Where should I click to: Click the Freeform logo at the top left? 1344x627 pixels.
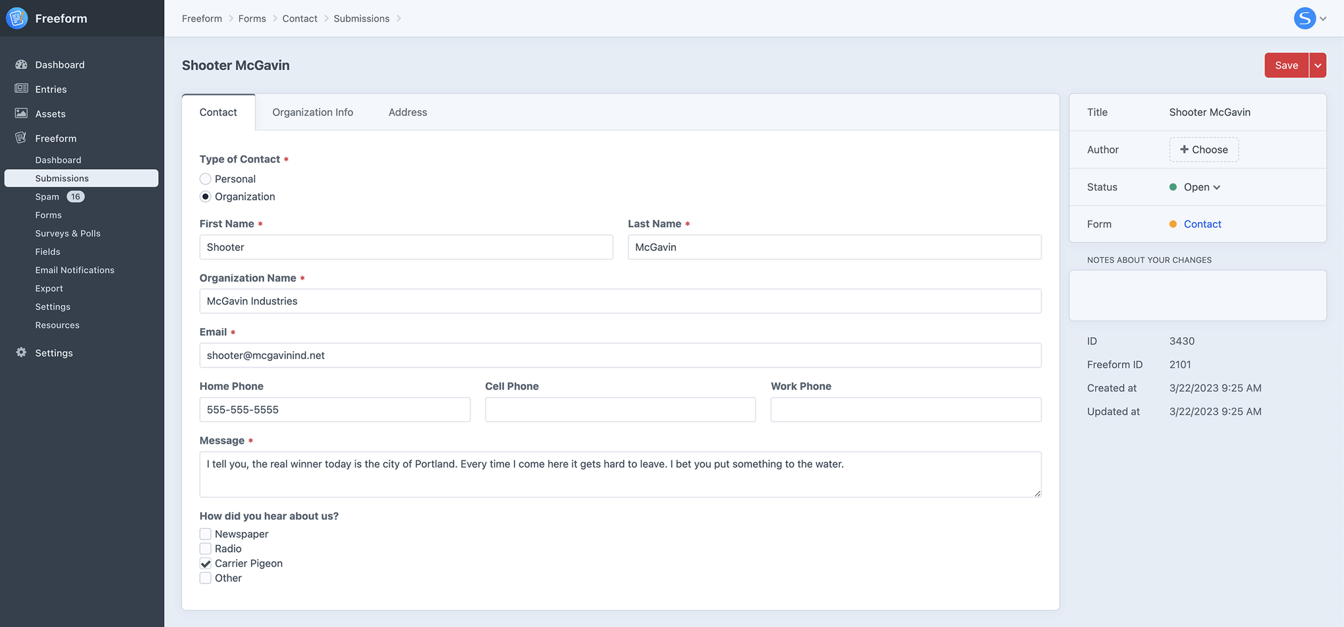16,18
